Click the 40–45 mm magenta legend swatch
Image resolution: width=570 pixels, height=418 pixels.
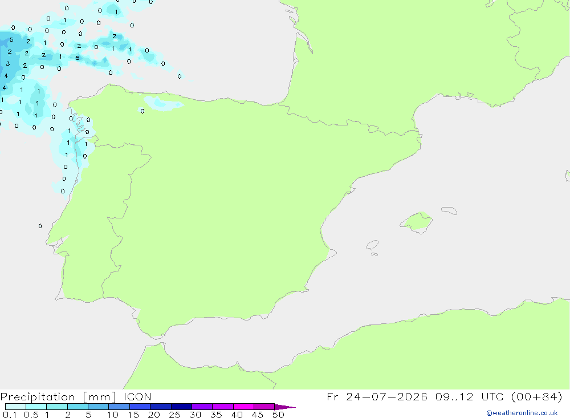[243, 407]
